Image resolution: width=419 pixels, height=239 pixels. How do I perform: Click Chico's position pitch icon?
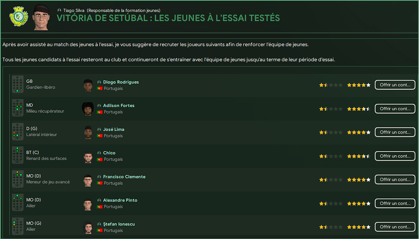17,156
